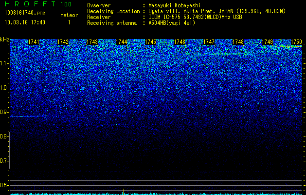This screenshot has width=306, height=195.
Task: Click the 0.7 frequency axis label
Action: click(x=4, y=161)
